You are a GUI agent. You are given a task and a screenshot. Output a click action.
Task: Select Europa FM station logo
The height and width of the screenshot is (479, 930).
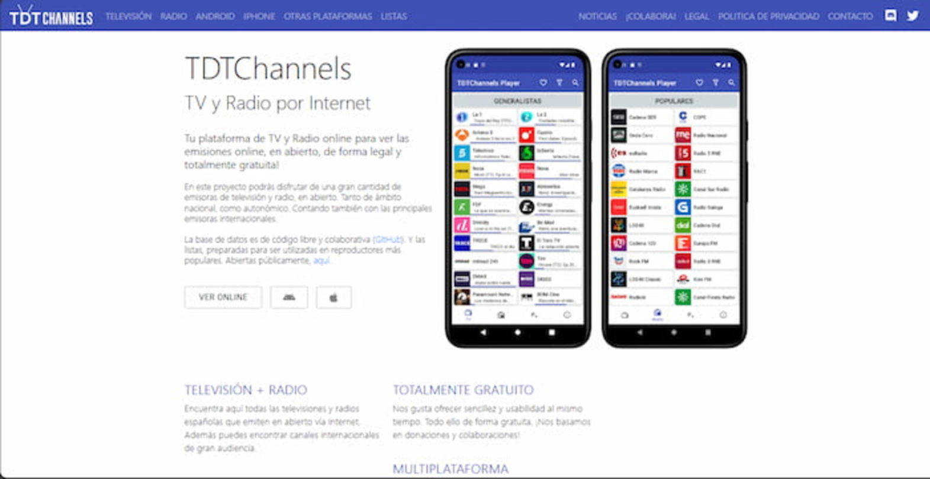point(683,243)
